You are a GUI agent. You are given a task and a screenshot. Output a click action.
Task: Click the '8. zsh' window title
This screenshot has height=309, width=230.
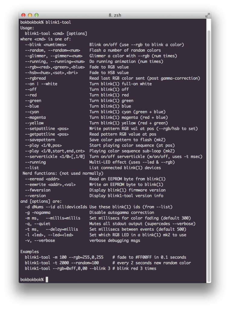[x=115, y=15]
